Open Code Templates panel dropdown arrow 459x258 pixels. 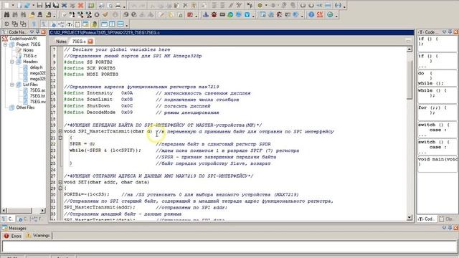coord(444,32)
